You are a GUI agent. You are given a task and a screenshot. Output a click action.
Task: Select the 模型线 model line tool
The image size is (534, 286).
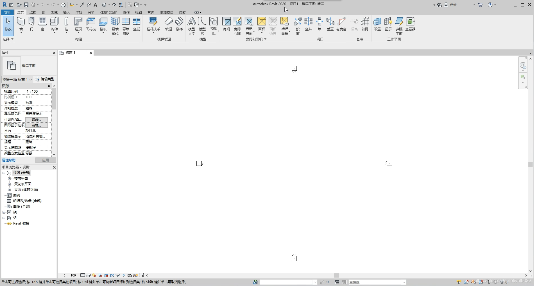(x=202, y=26)
